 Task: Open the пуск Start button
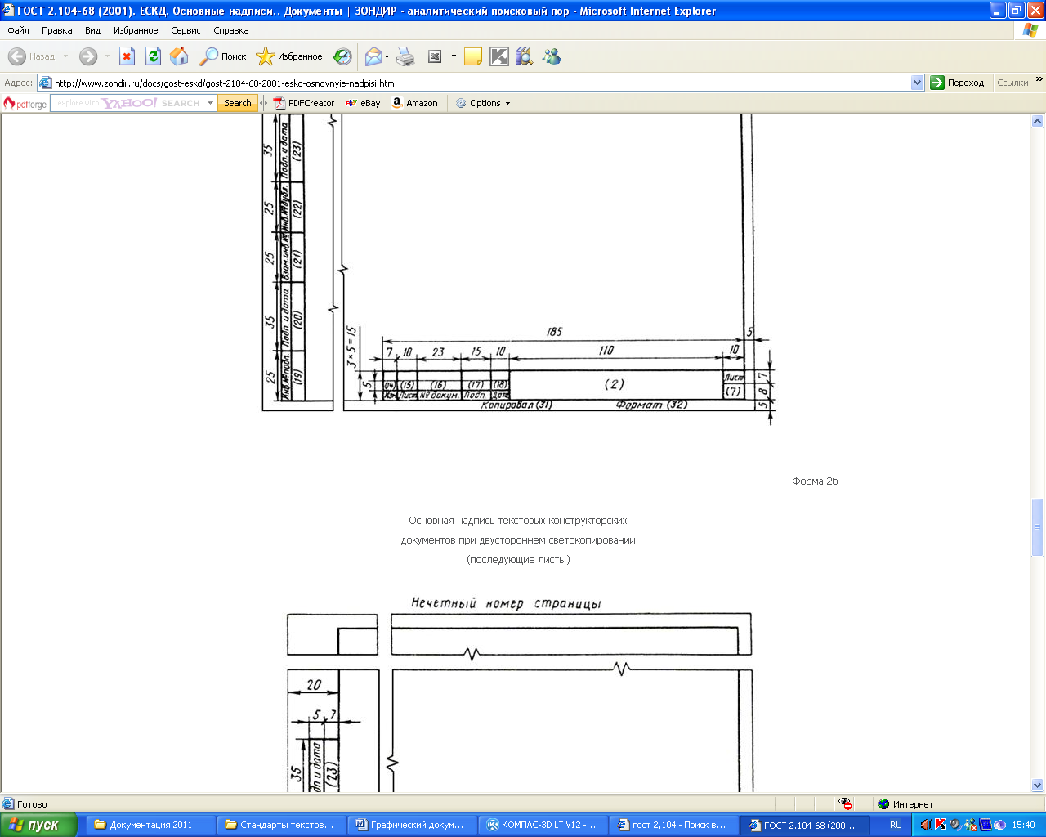coord(38,825)
